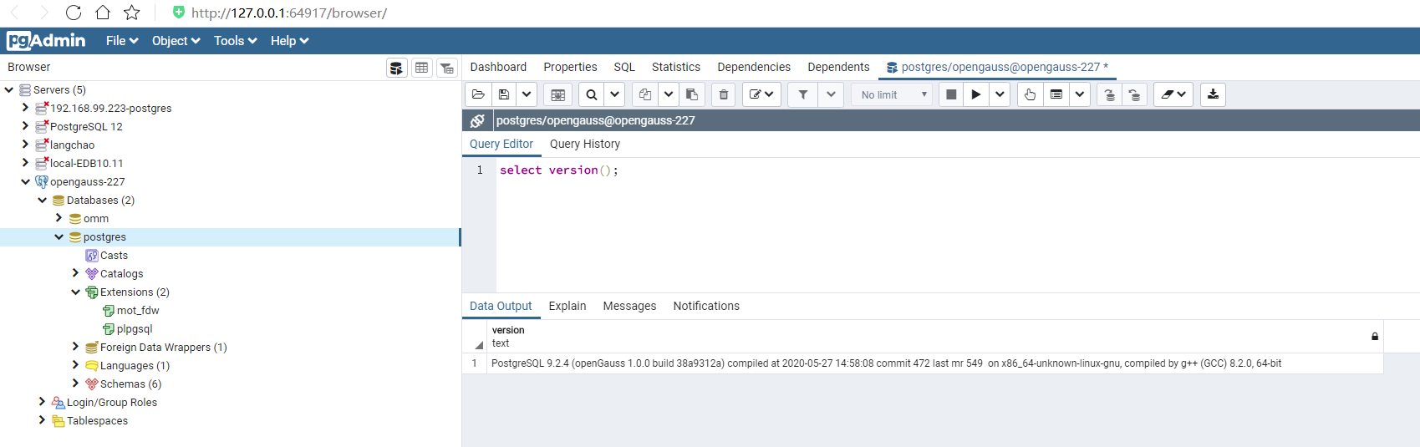Click the Find magnifier icon

click(x=592, y=94)
